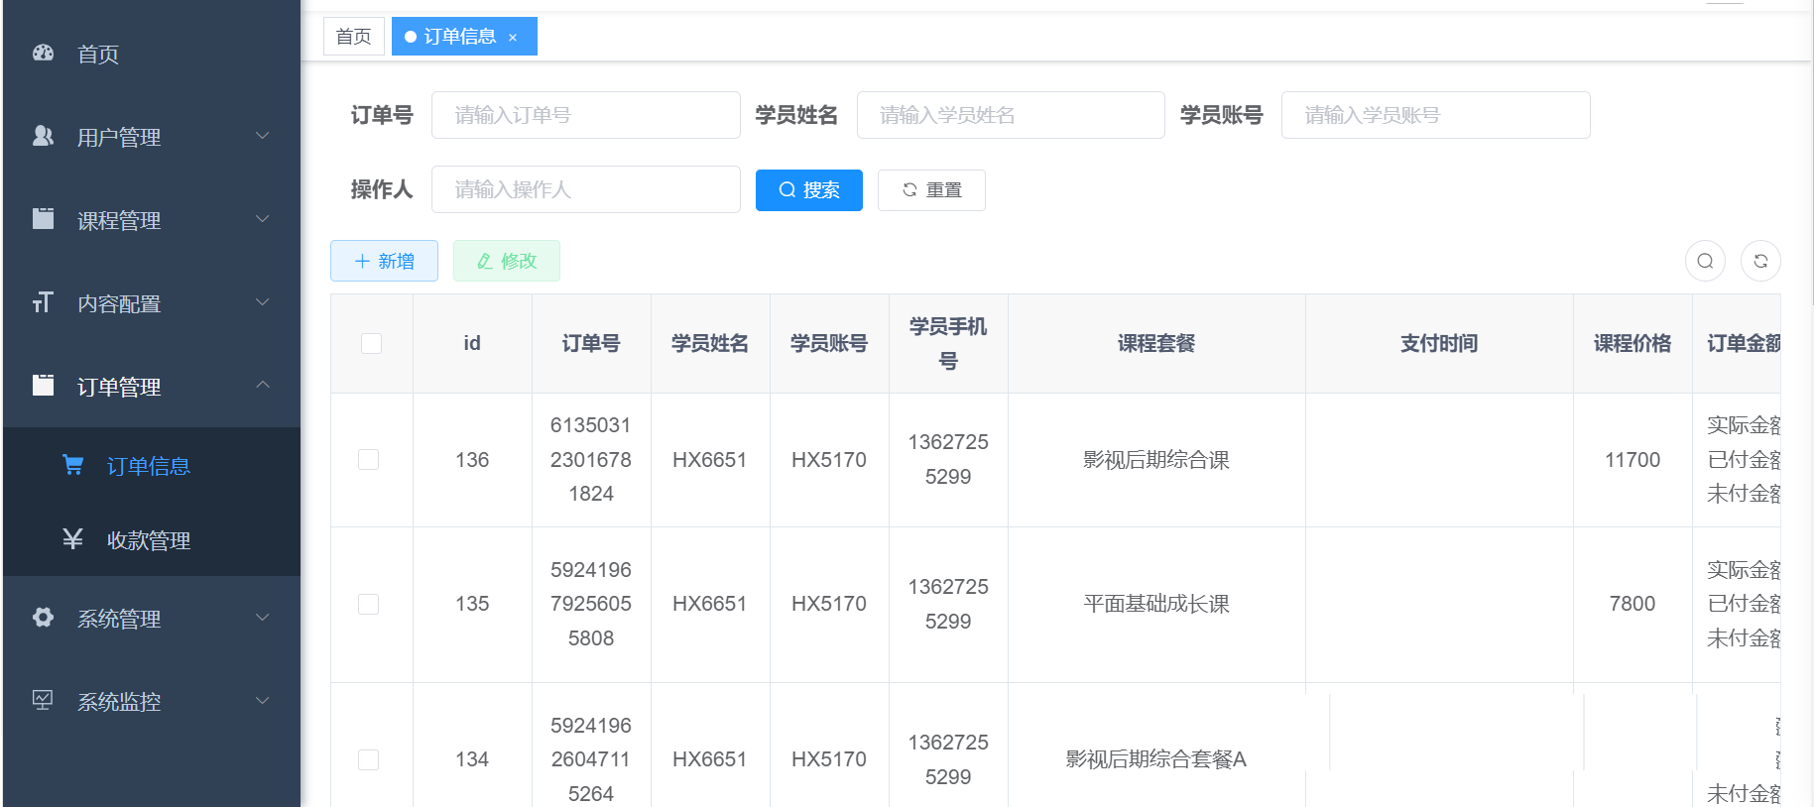Expand the 内容配置 sidebar menu

click(151, 303)
